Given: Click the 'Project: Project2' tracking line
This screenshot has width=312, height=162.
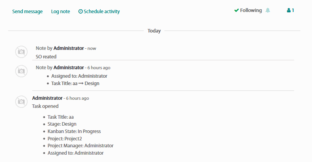Looking at the screenshot, I should click(x=64, y=138).
